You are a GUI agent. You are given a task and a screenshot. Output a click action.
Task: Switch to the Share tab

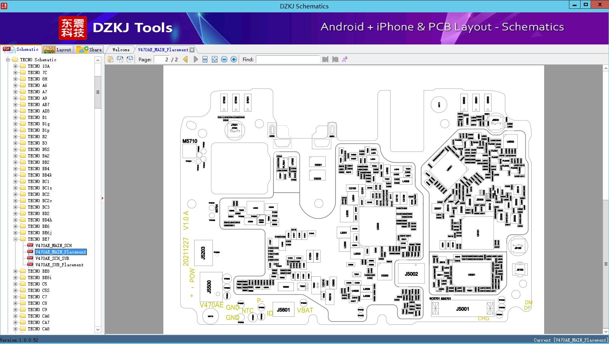(x=89, y=50)
